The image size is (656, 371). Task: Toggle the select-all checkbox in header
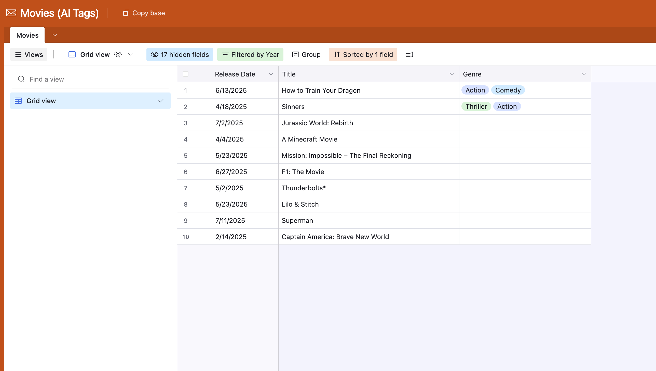pyautogui.click(x=186, y=74)
